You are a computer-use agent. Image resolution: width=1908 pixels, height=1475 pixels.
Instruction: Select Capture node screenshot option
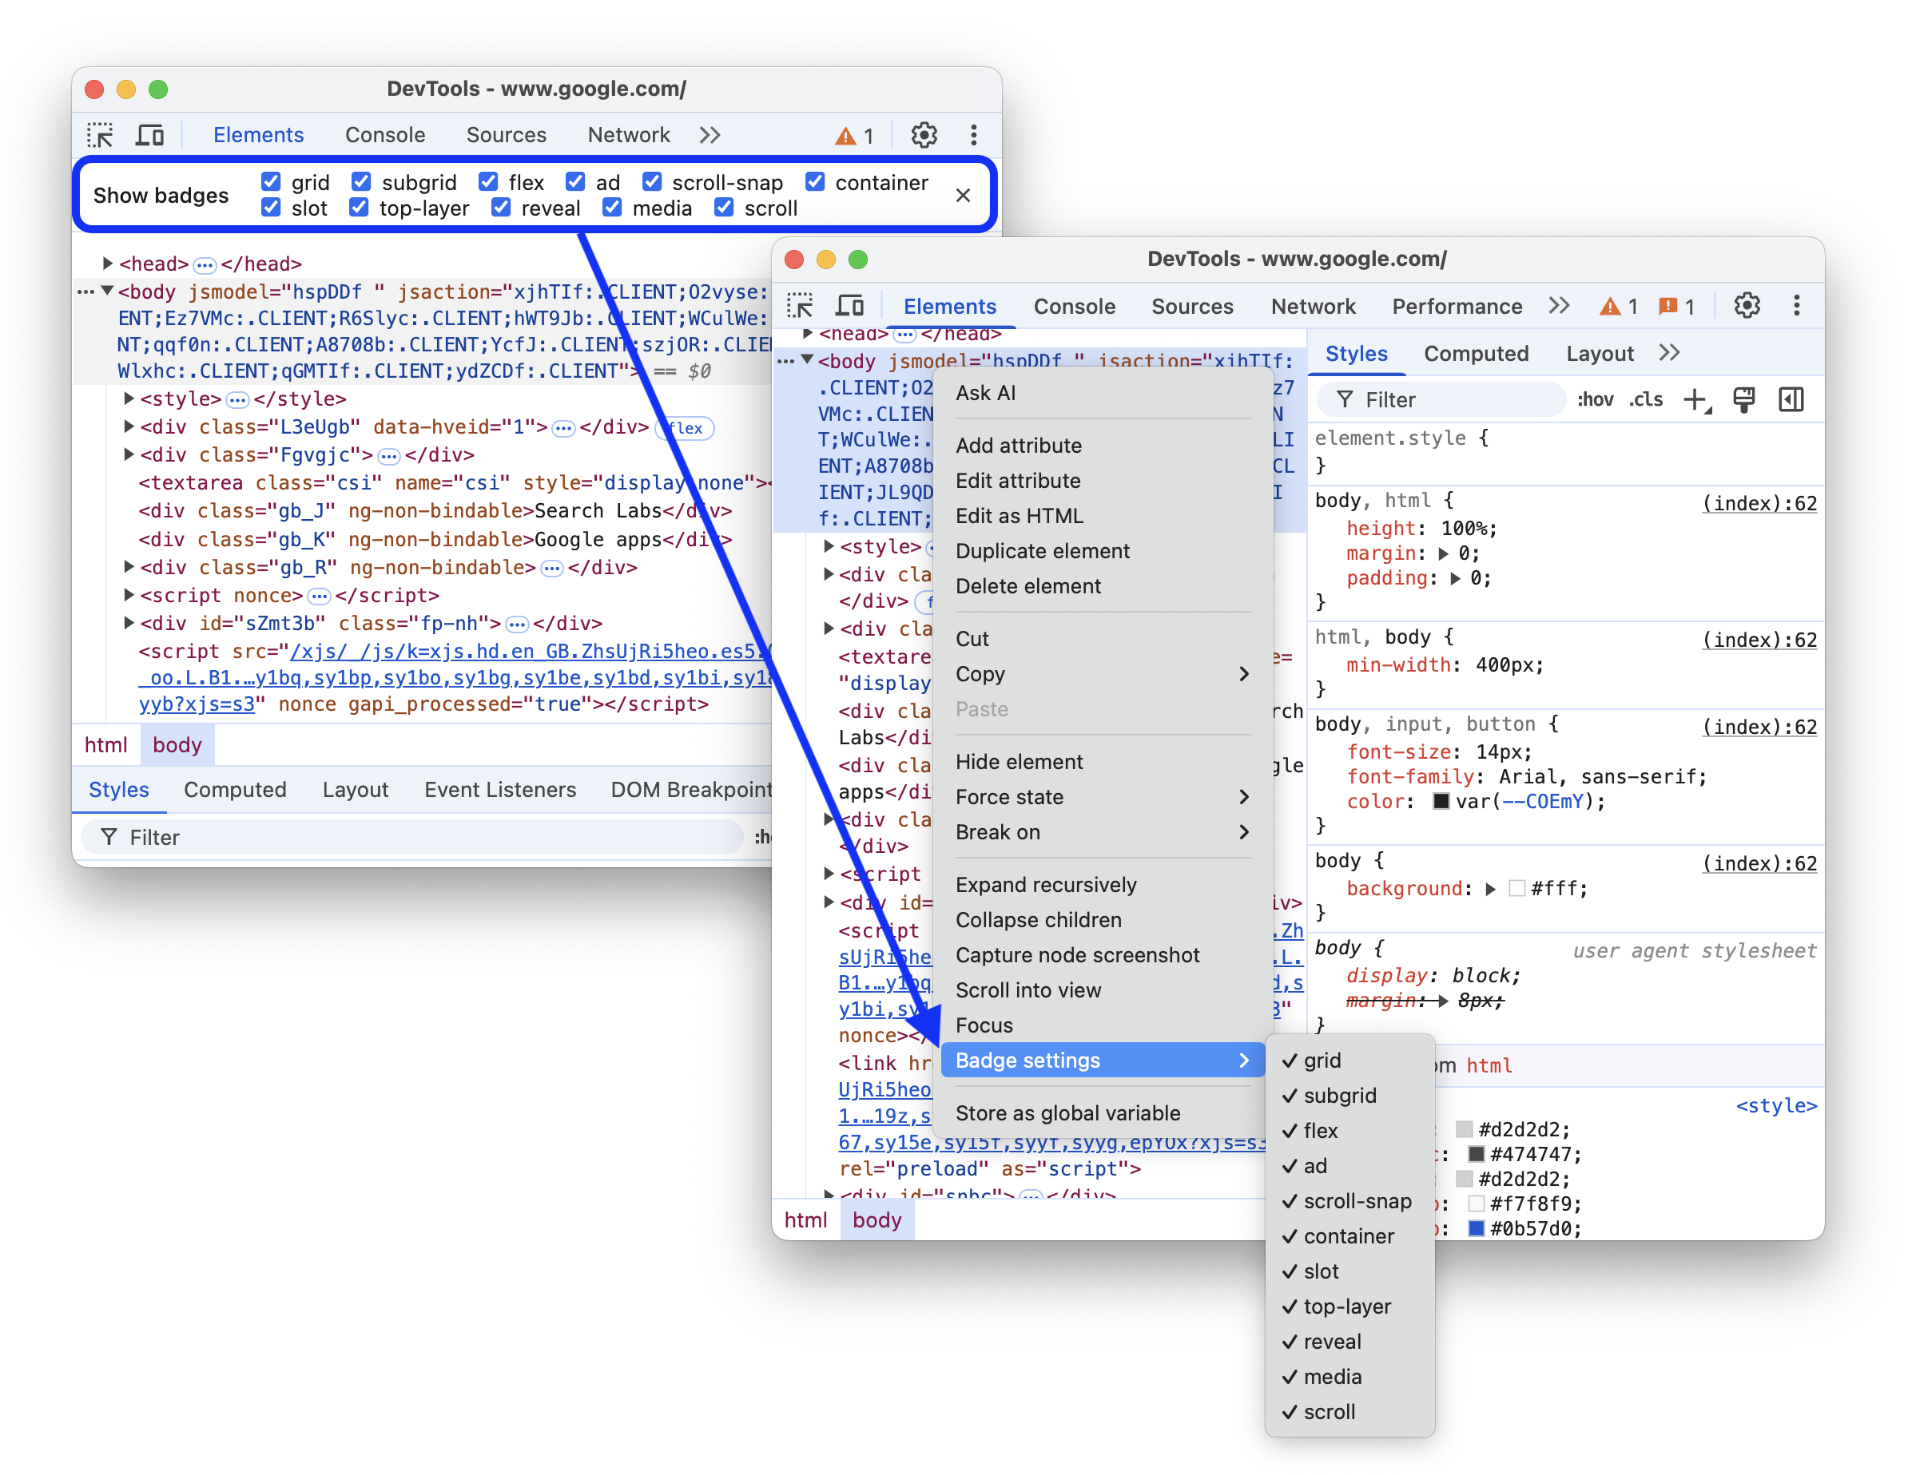[1079, 955]
